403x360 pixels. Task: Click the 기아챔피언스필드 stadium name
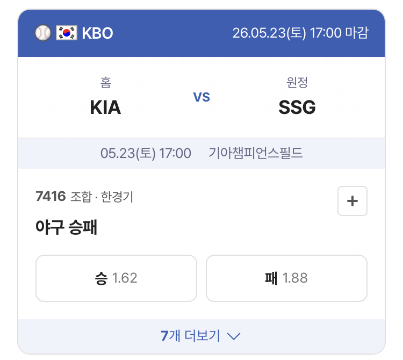[255, 153]
